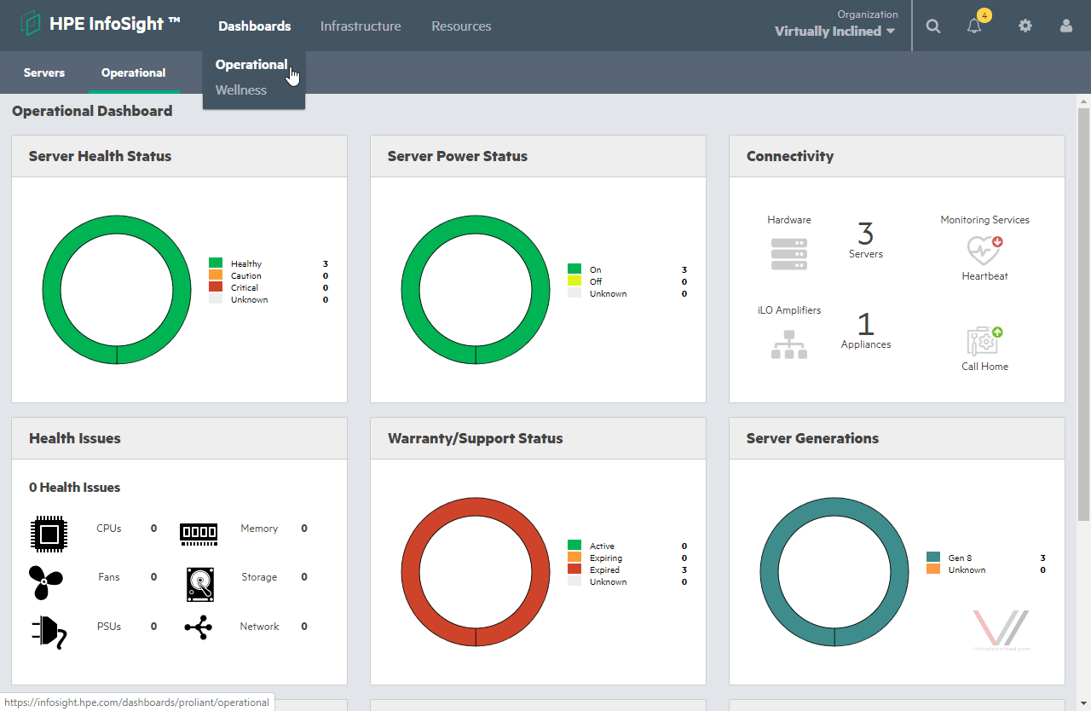Open the Infrastructure menu
1091x711 pixels.
(361, 26)
